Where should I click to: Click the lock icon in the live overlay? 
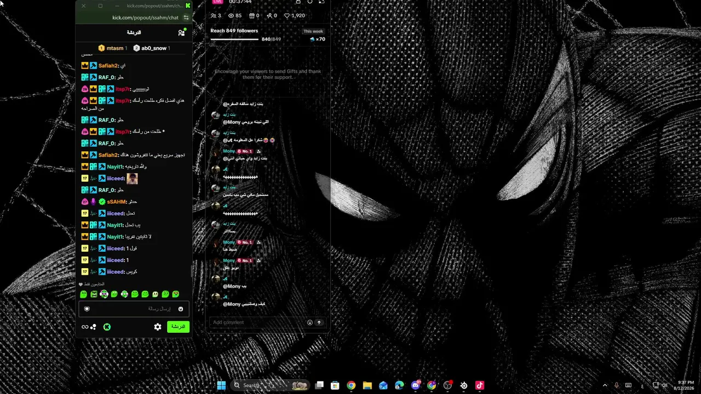(x=298, y=2)
